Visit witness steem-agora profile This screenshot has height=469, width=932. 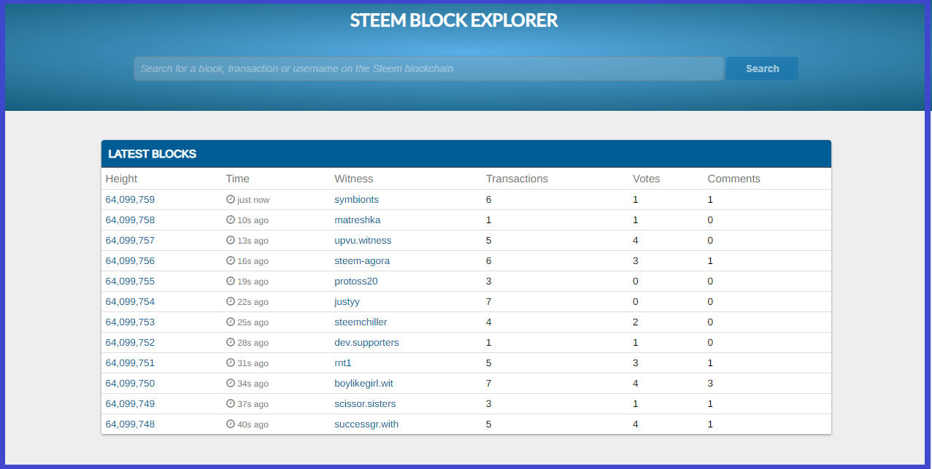coord(362,260)
